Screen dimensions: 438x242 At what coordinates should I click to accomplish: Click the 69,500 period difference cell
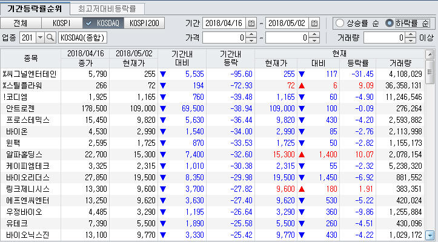[x=193, y=108]
